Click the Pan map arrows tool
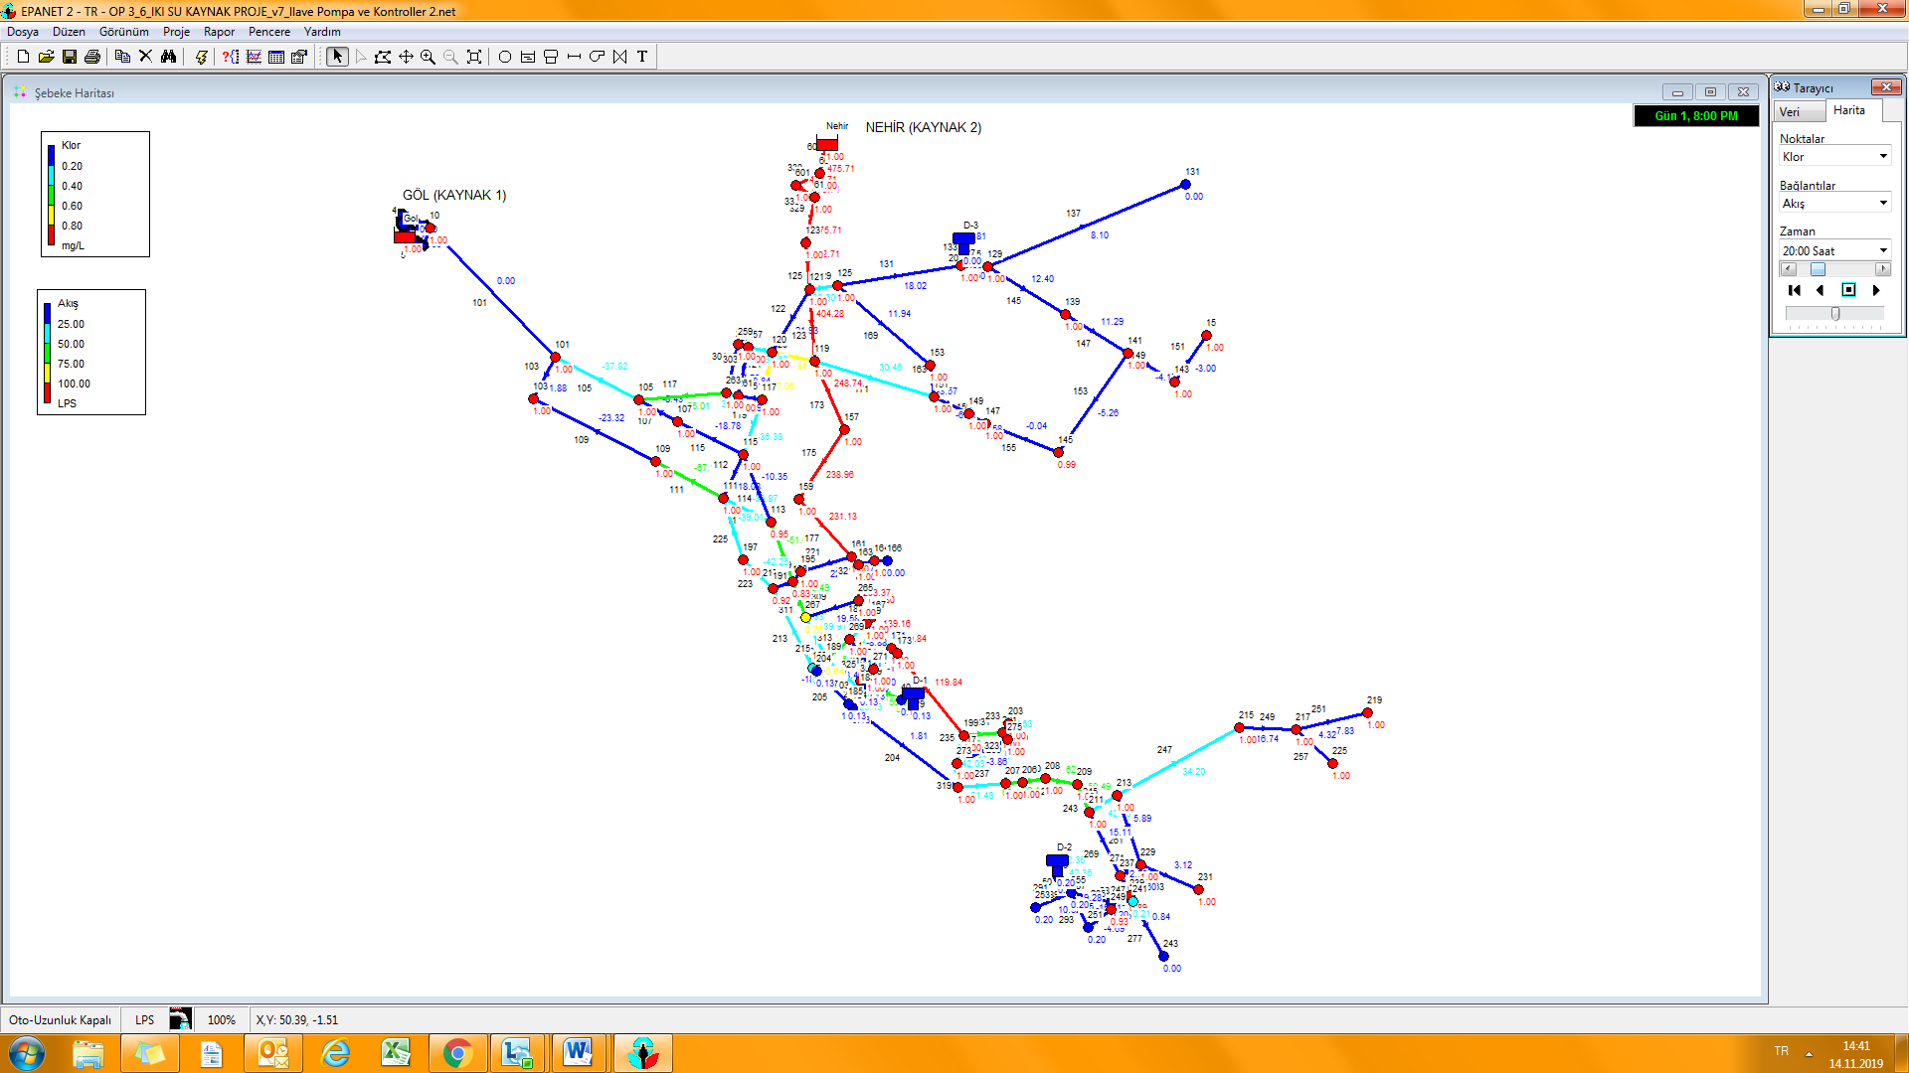The height and width of the screenshot is (1073, 1909). (406, 57)
